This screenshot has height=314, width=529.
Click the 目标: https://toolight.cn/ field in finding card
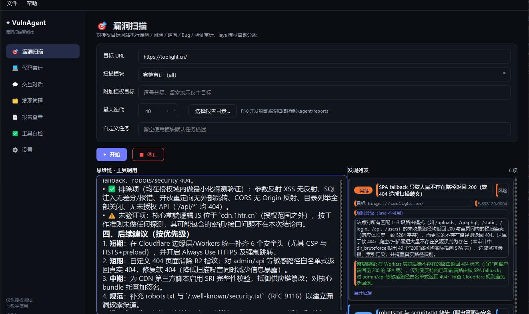(413, 203)
